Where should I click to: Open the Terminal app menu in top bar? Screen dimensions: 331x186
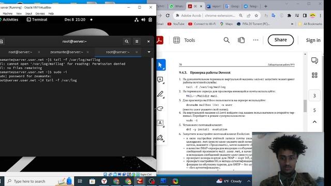(x=37, y=20)
